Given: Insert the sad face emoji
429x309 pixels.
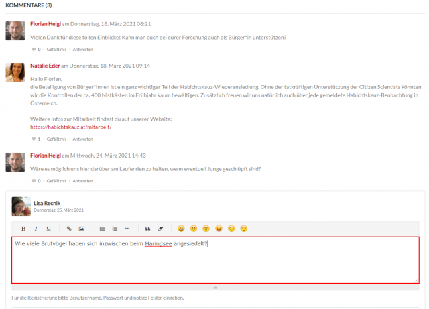Looking at the screenshot, I should (x=231, y=229).
